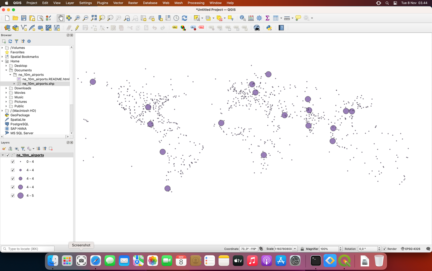Expand the Downloads folder in Browser

pyautogui.click(x=6, y=88)
